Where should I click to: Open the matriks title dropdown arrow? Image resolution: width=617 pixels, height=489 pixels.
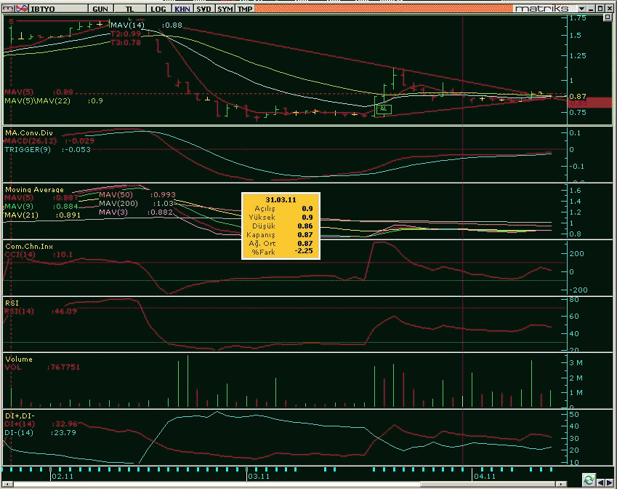point(581,8)
